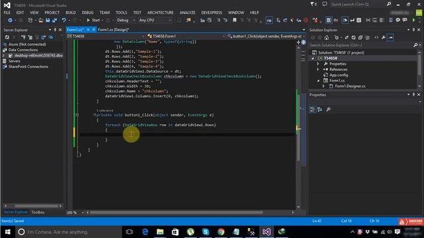Collapse the Form1.cs node in Solution Explorer
This screenshot has width=424, height=238.
[318, 81]
